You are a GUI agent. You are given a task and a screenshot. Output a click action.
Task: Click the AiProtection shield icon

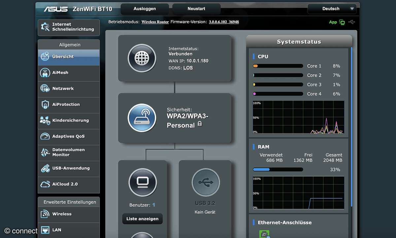coord(45,104)
